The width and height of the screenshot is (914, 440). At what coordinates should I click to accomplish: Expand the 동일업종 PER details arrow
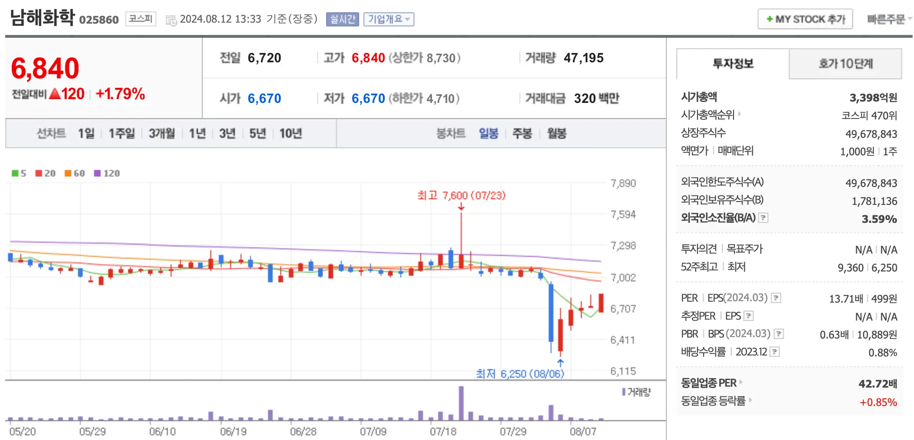pyautogui.click(x=740, y=383)
